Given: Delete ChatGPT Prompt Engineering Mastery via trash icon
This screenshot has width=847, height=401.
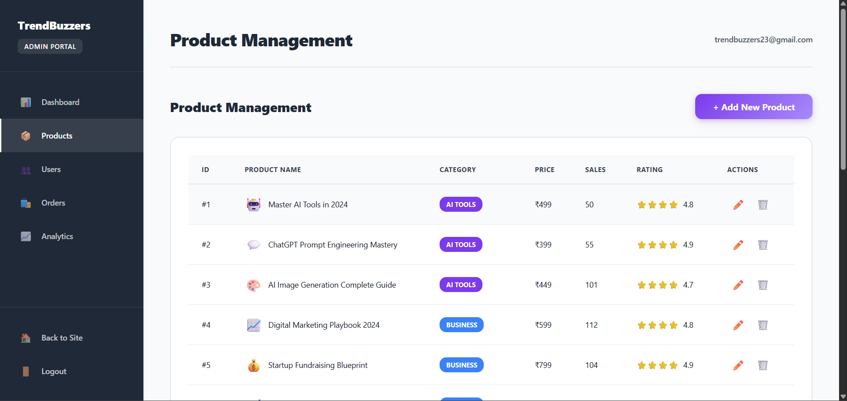Looking at the screenshot, I should point(763,245).
